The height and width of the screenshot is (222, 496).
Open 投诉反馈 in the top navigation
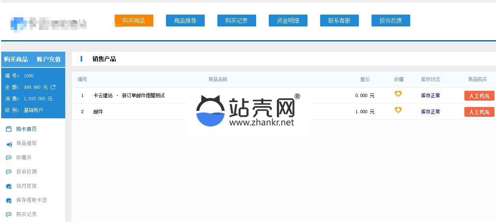(x=390, y=21)
